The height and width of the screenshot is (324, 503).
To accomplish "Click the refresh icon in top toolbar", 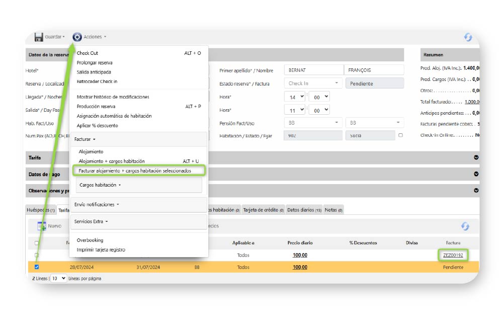I will [x=468, y=38].
